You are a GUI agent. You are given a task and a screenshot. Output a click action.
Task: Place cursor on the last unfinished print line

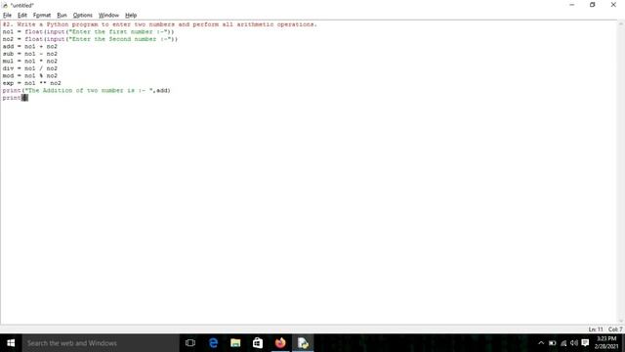pos(16,98)
